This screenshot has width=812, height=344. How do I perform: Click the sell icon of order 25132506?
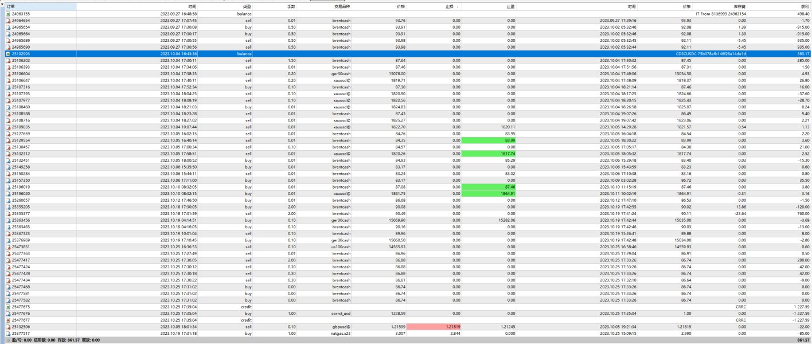(8, 327)
